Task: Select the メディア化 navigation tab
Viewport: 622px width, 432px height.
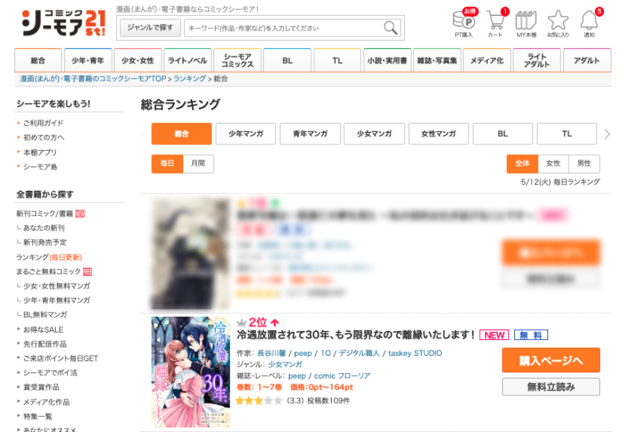Action: (487, 60)
